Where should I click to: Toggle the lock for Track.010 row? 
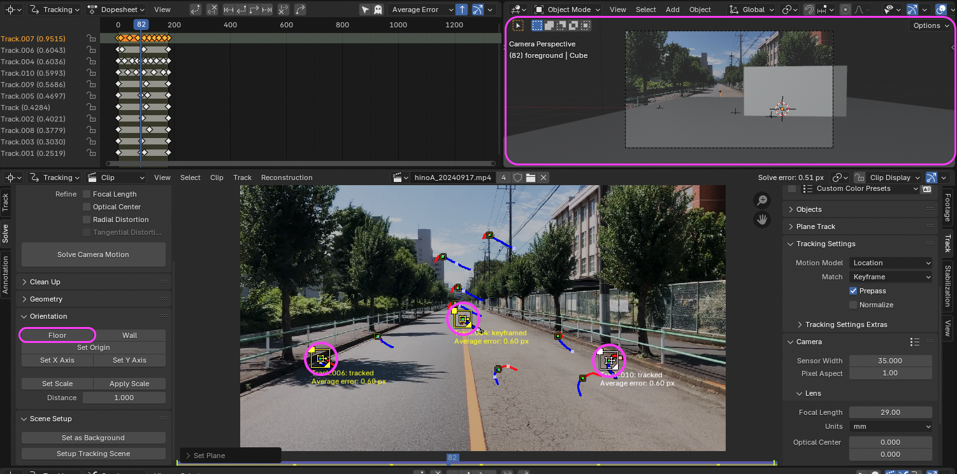(91, 73)
